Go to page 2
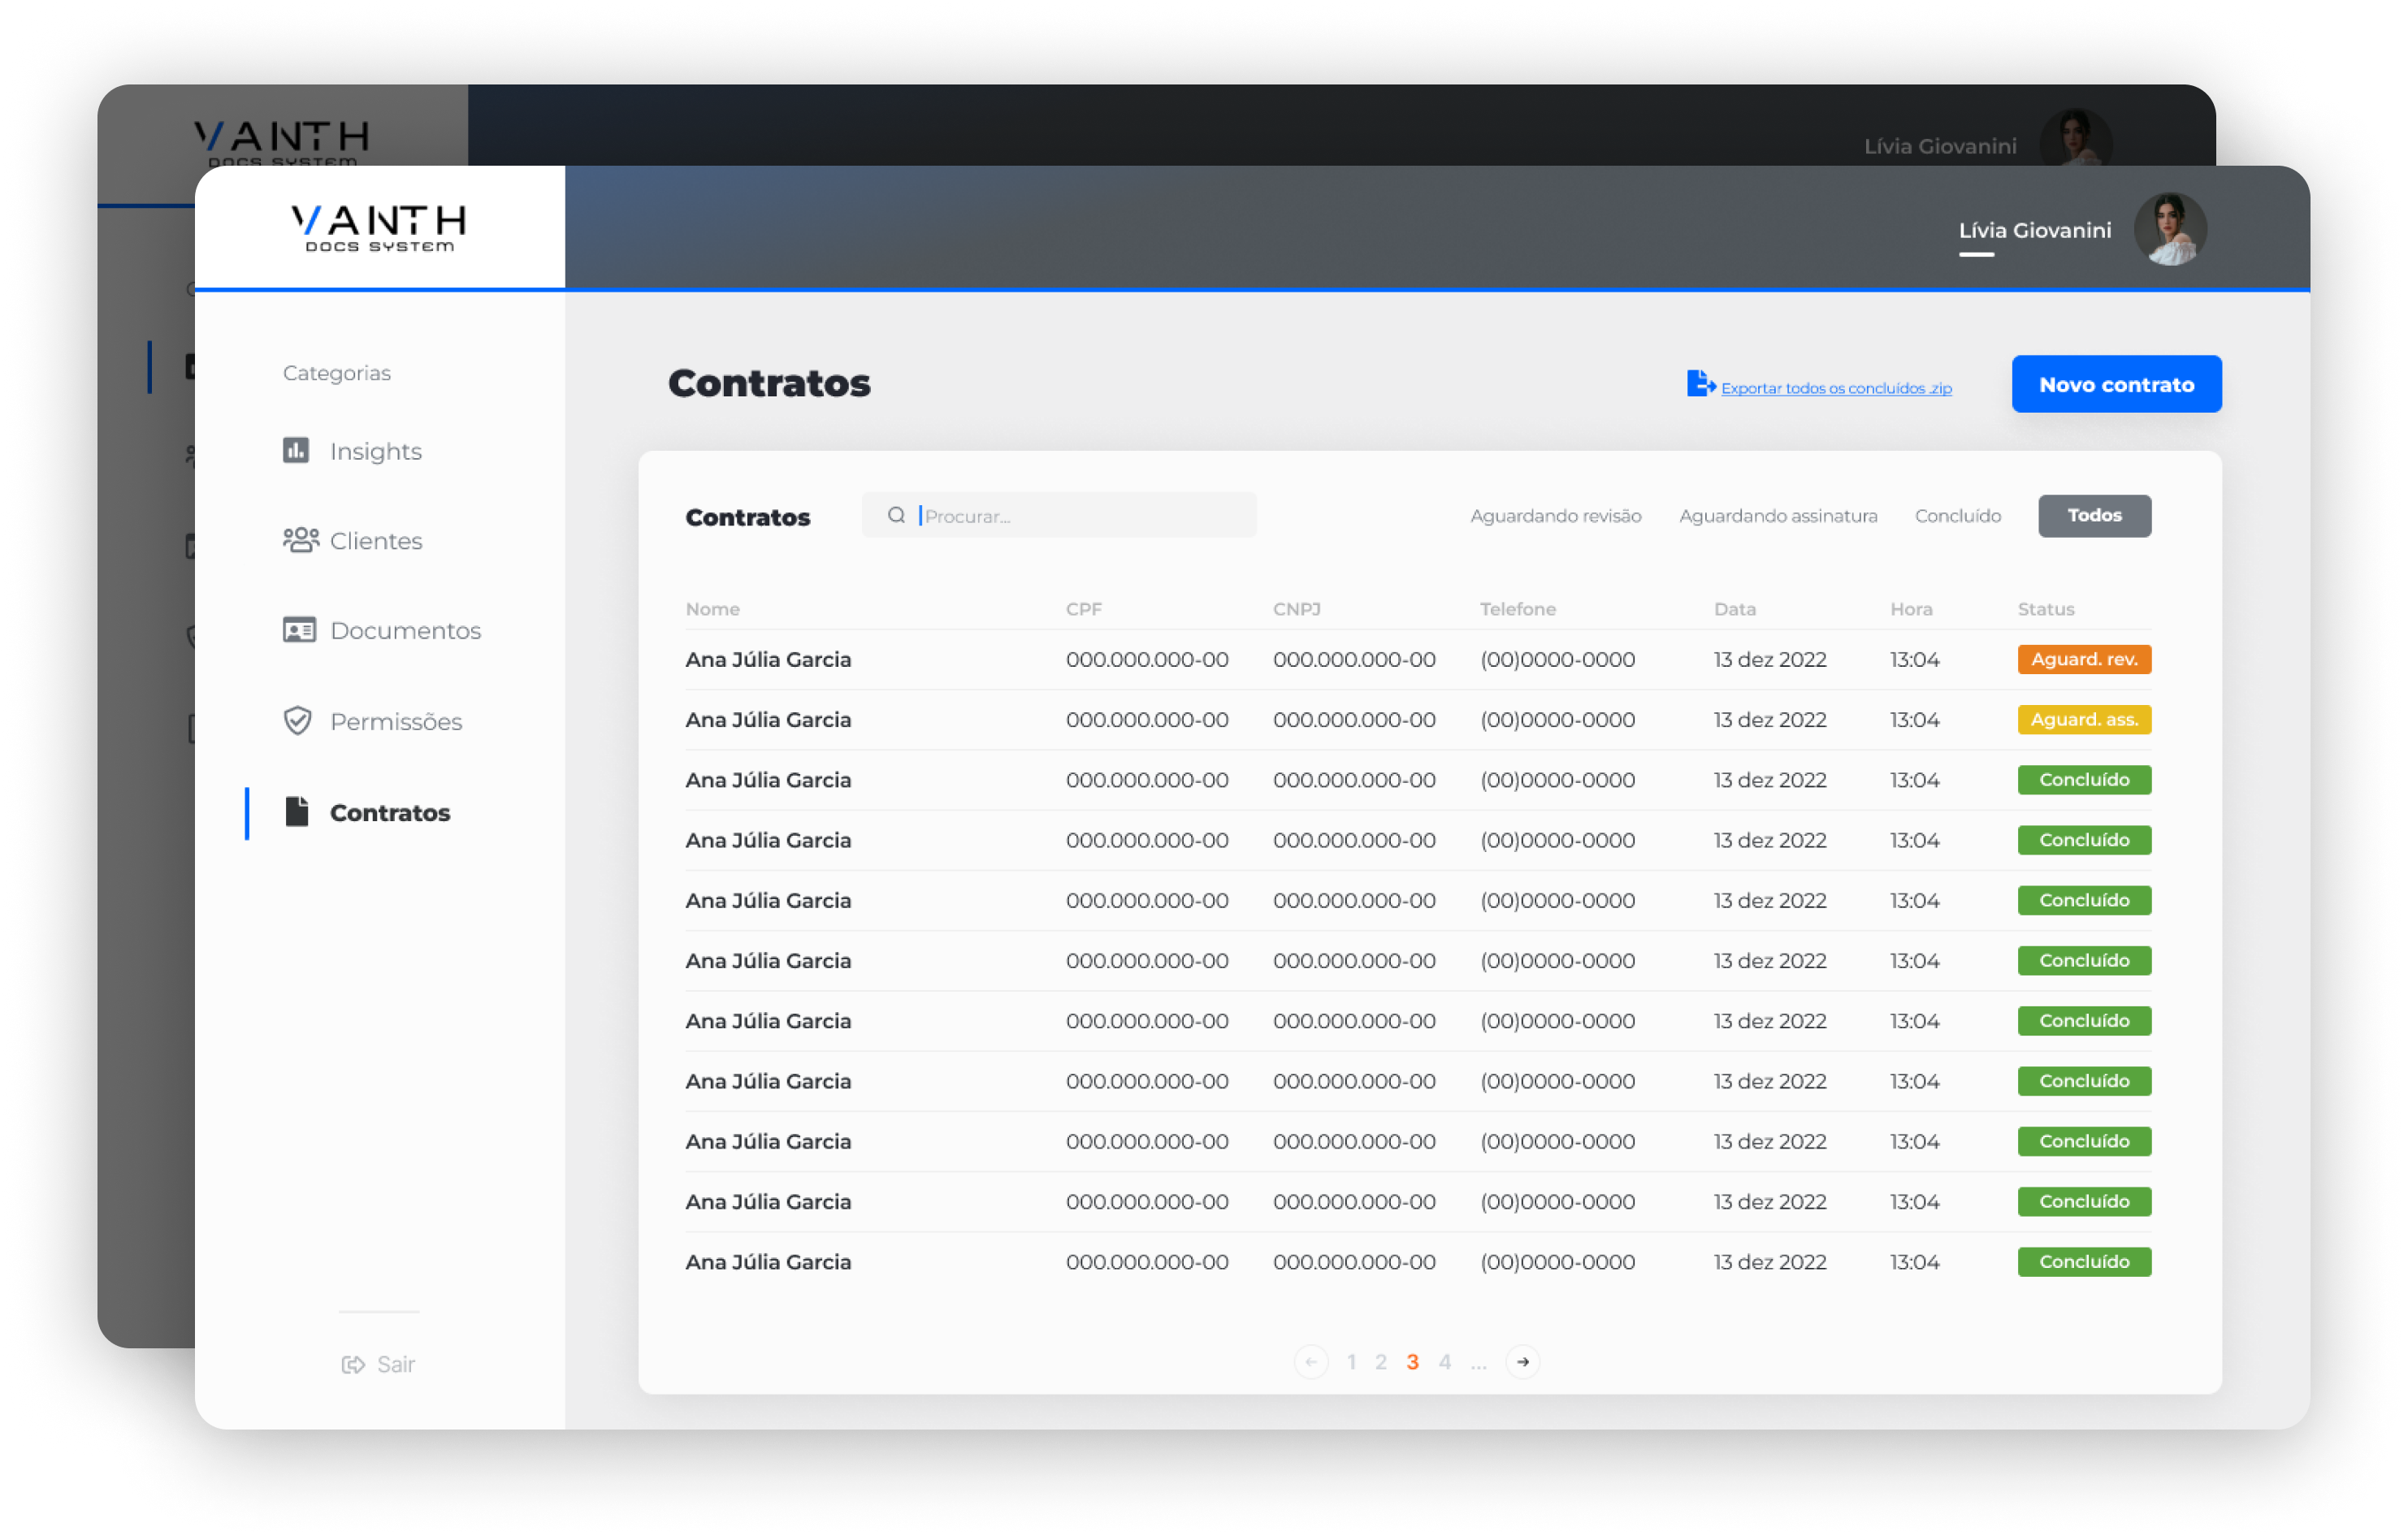Screen dimensions: 2408x1540 [x=1381, y=1361]
